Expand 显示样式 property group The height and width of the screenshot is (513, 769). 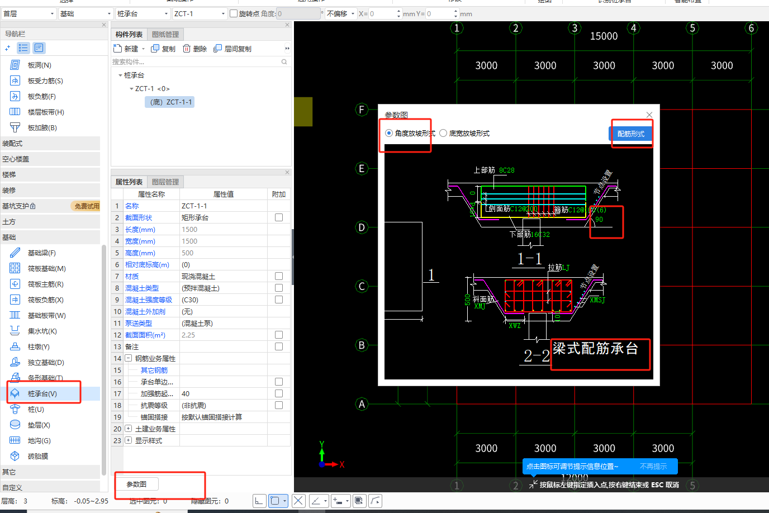coord(128,440)
